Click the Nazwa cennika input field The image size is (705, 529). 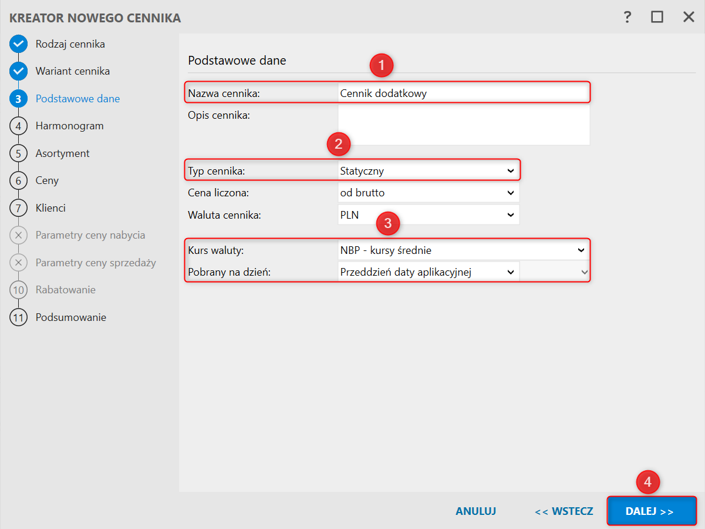(463, 93)
